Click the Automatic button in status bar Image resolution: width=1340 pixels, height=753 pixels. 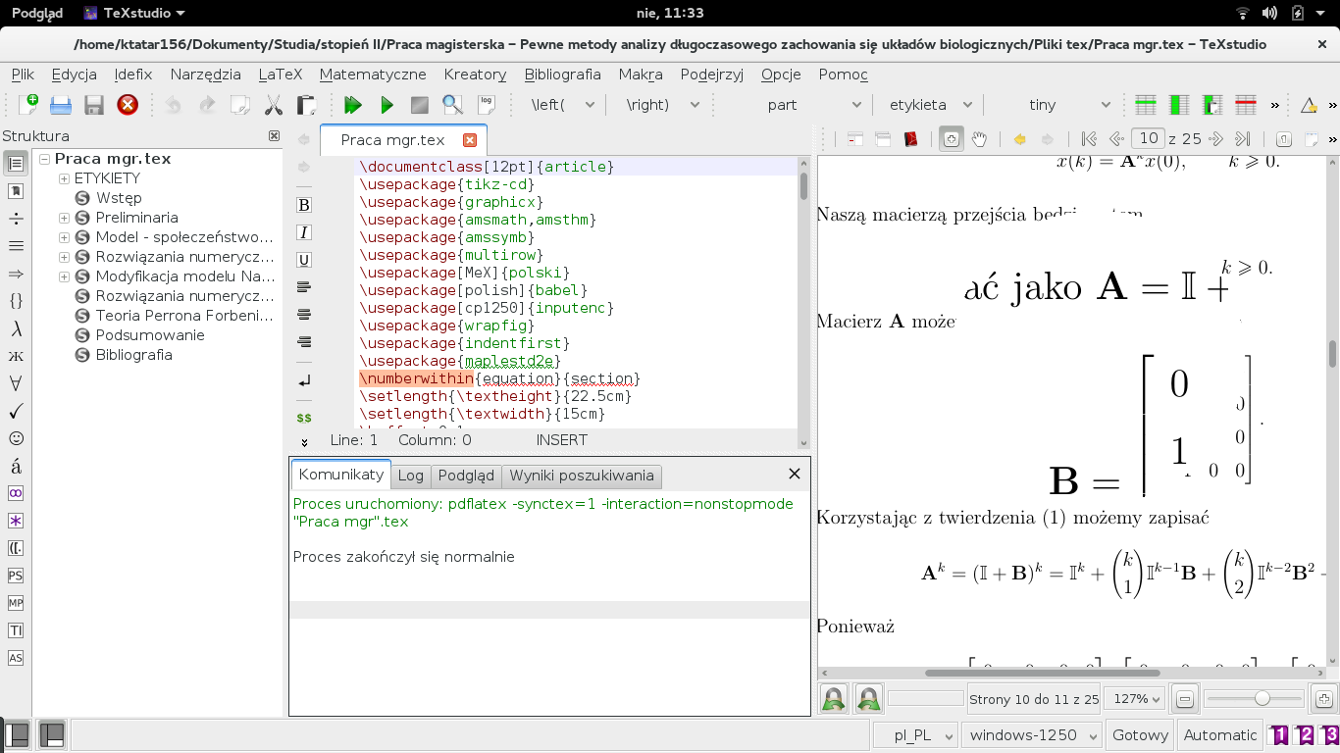point(1219,735)
